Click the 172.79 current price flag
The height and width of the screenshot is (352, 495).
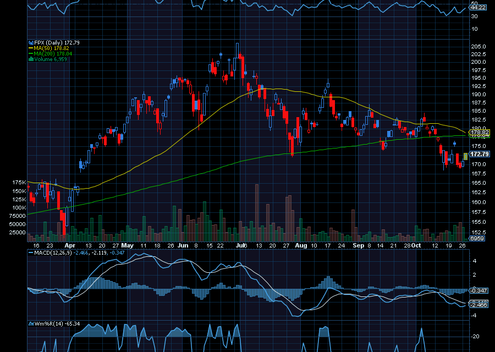[480, 154]
